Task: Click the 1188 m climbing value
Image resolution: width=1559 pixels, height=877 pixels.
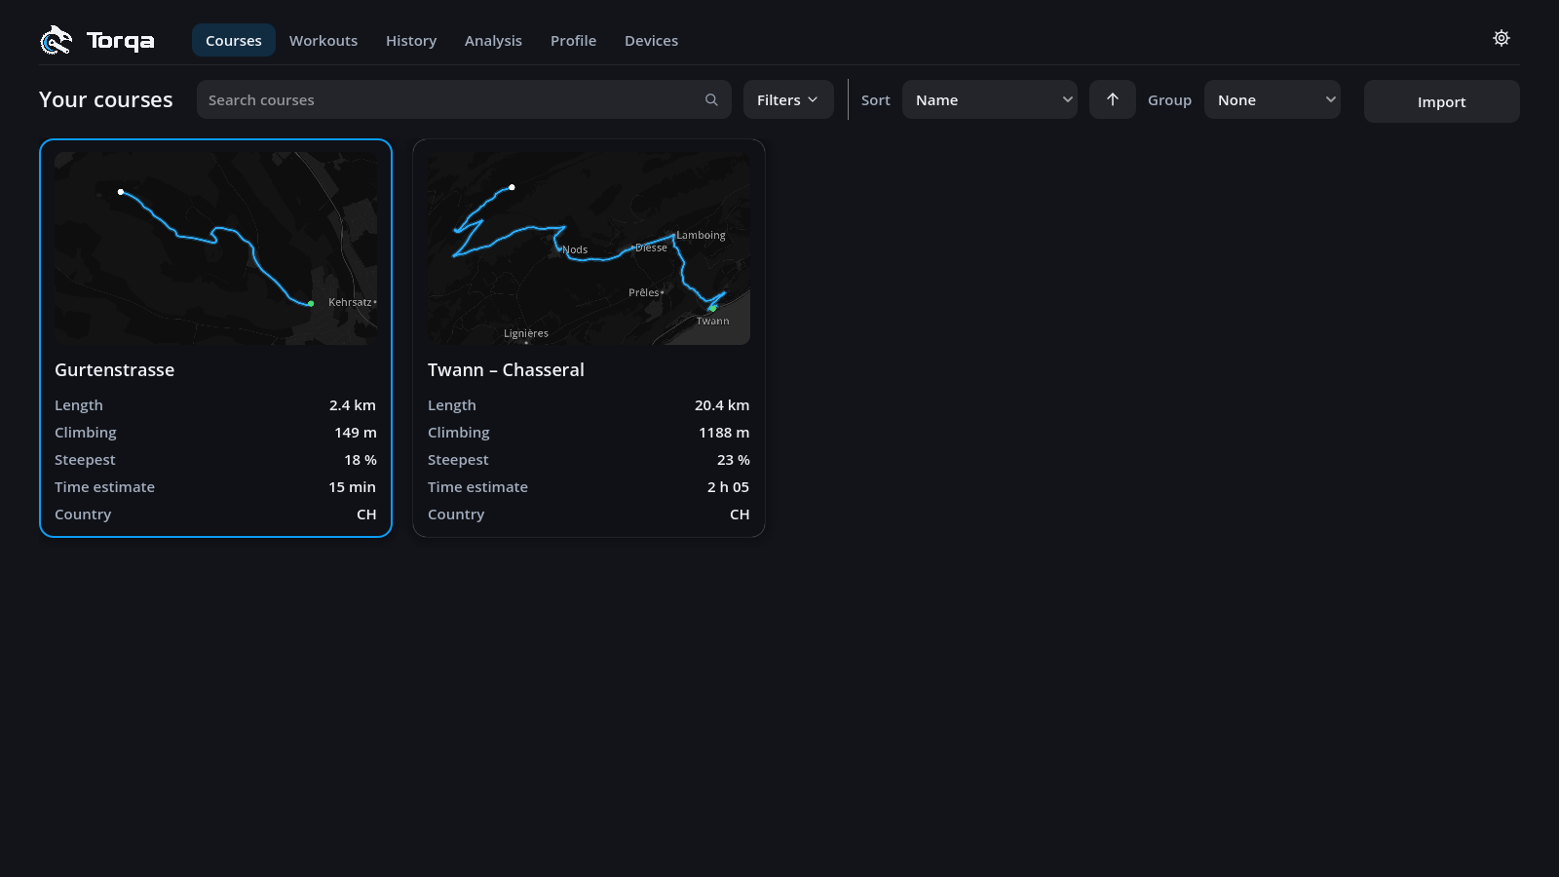Action: click(x=724, y=432)
